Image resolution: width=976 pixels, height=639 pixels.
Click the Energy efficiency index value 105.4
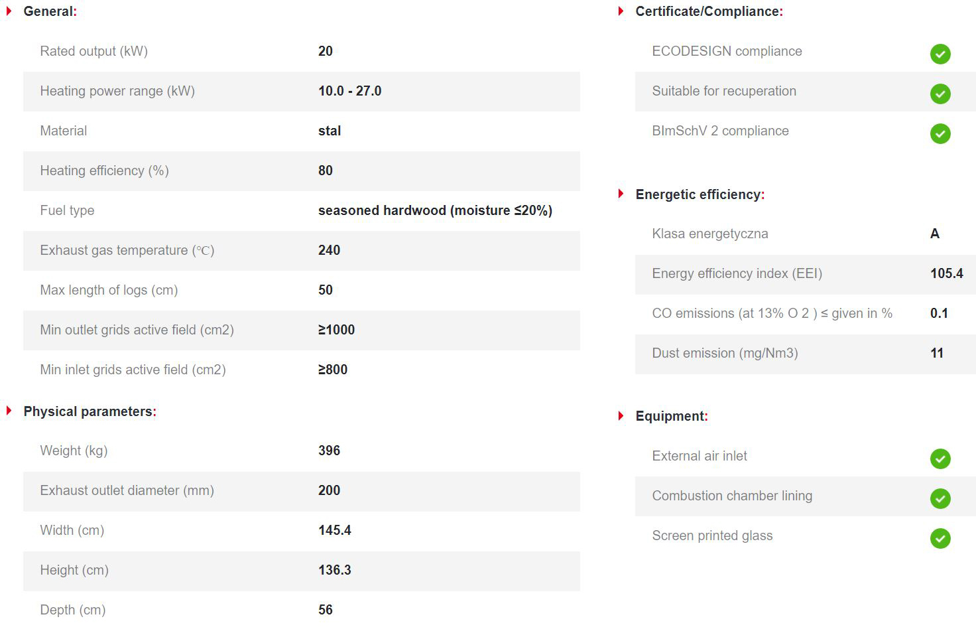click(x=946, y=273)
